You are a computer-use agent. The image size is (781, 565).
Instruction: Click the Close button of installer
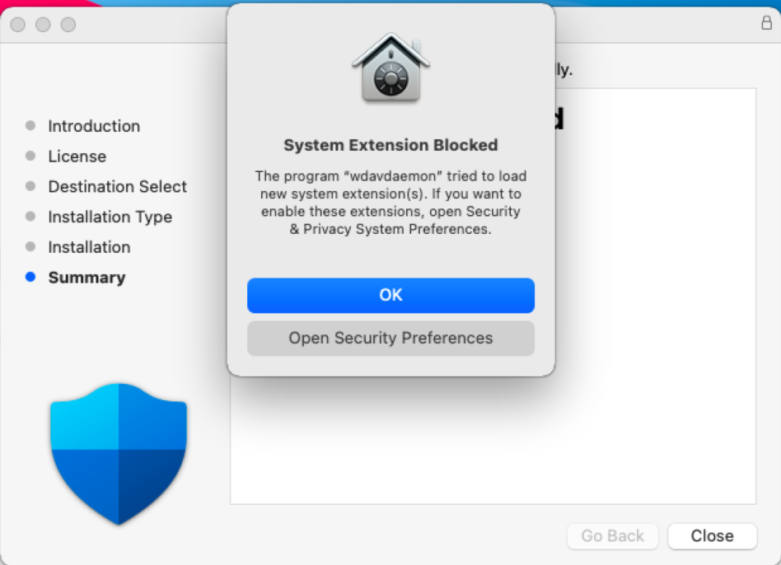click(x=712, y=535)
